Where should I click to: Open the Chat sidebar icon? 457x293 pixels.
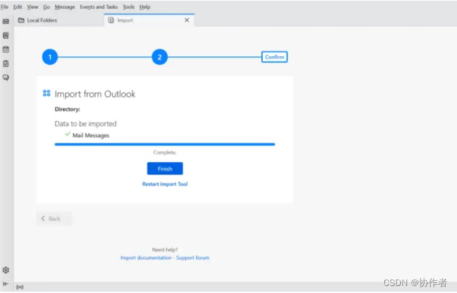6,77
